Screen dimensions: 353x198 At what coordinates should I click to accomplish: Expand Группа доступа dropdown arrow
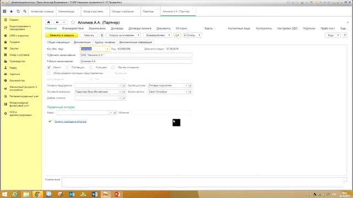(x=186, y=86)
